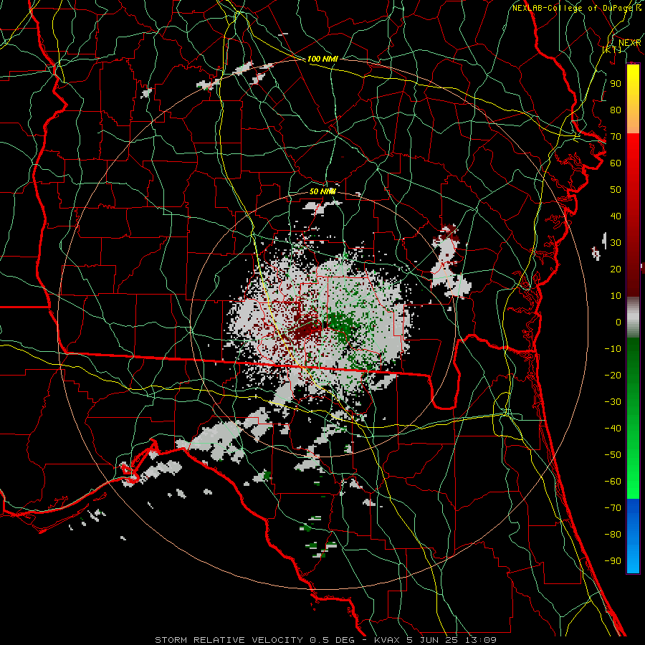The height and width of the screenshot is (645, 645).
Task: Click the 20 label on the velocity scale
Action: [x=616, y=269]
